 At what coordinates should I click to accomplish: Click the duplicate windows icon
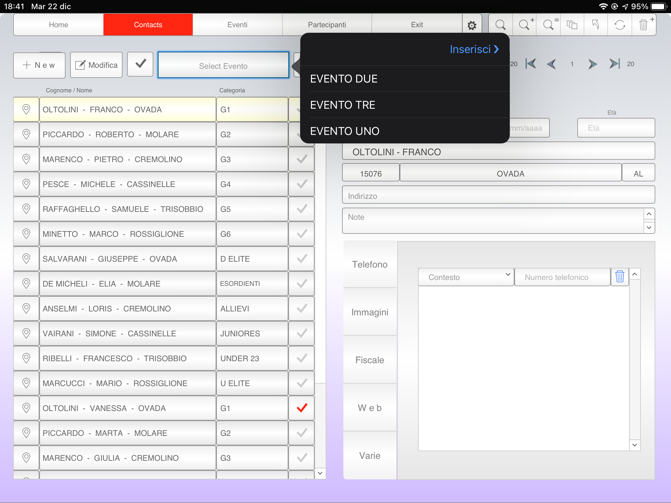click(572, 25)
